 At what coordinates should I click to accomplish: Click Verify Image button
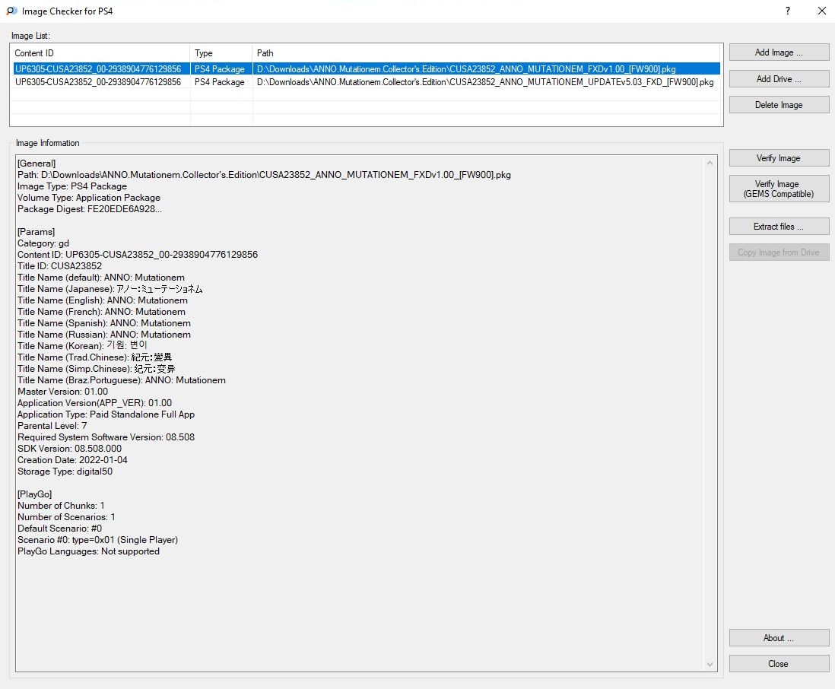click(779, 158)
